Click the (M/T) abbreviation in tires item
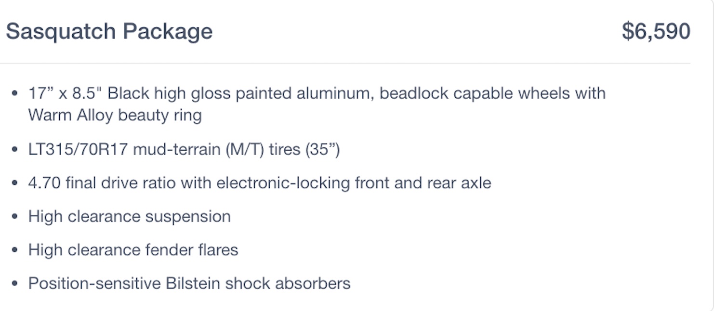Image resolution: width=714 pixels, height=311 pixels. click(245, 150)
